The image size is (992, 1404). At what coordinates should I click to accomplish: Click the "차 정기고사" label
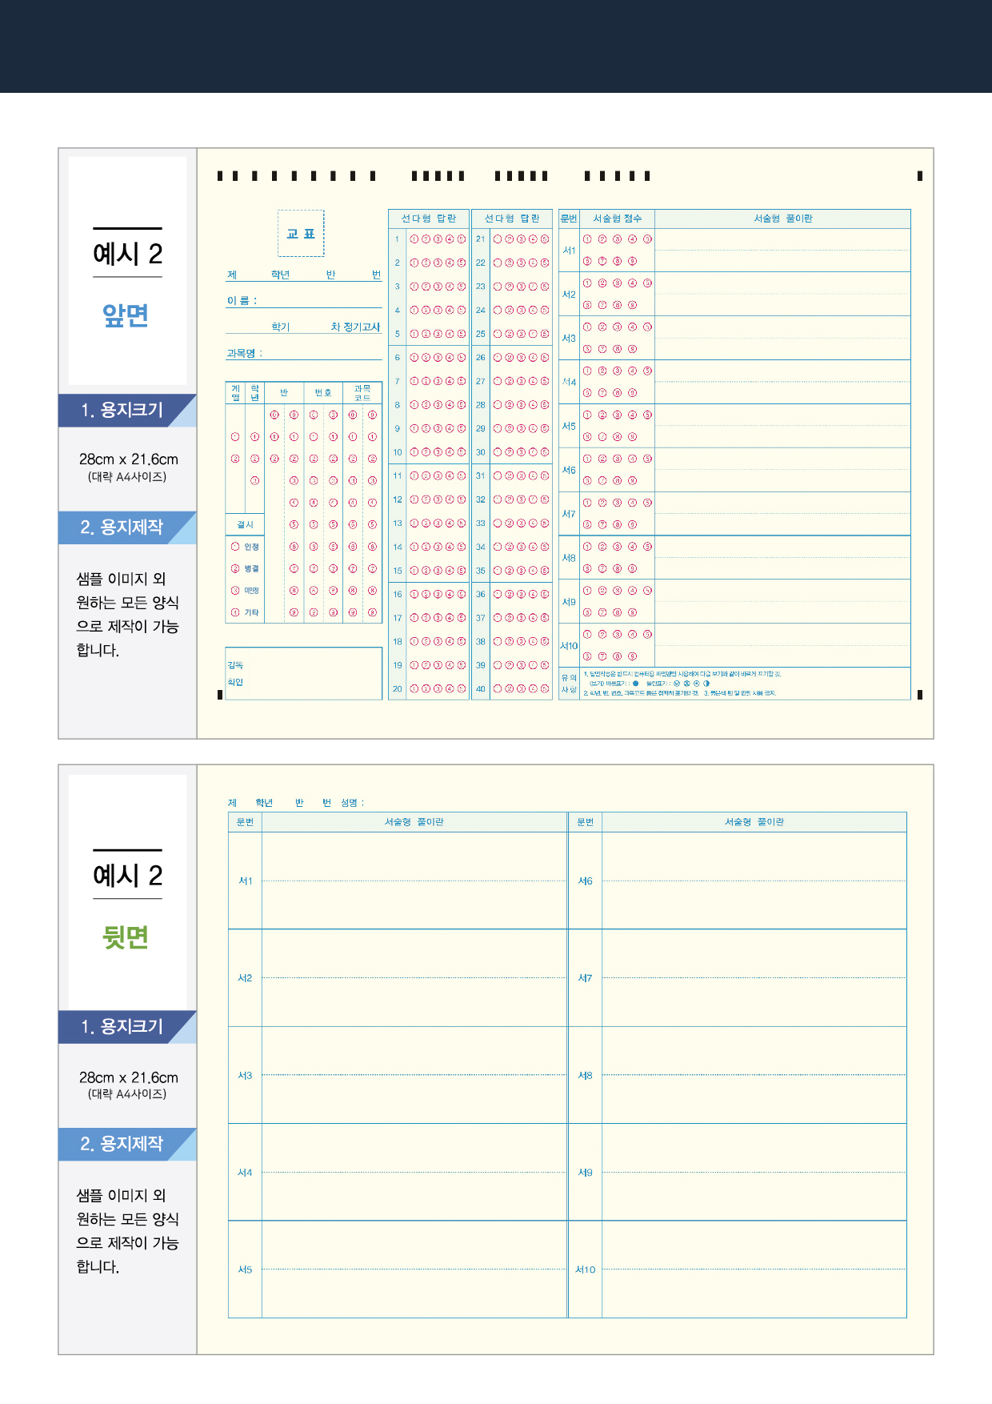[355, 327]
